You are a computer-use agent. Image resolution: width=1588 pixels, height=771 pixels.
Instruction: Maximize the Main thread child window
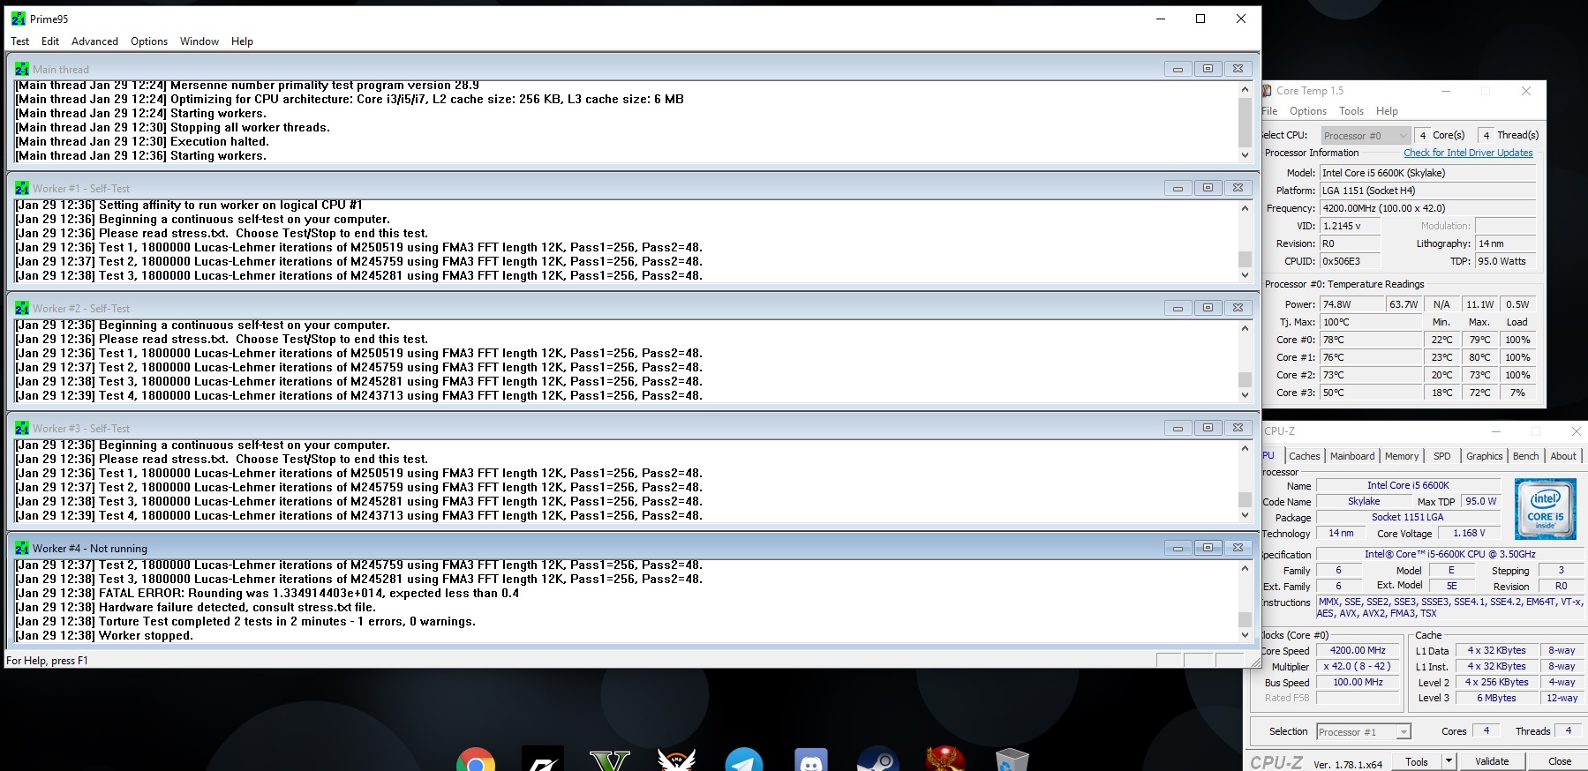[1208, 69]
